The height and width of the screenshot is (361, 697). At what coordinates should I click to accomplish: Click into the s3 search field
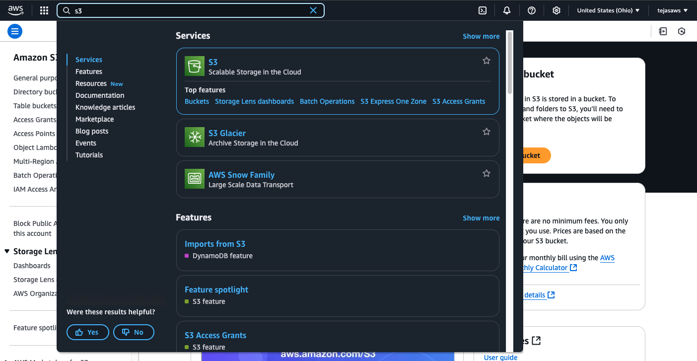189,10
